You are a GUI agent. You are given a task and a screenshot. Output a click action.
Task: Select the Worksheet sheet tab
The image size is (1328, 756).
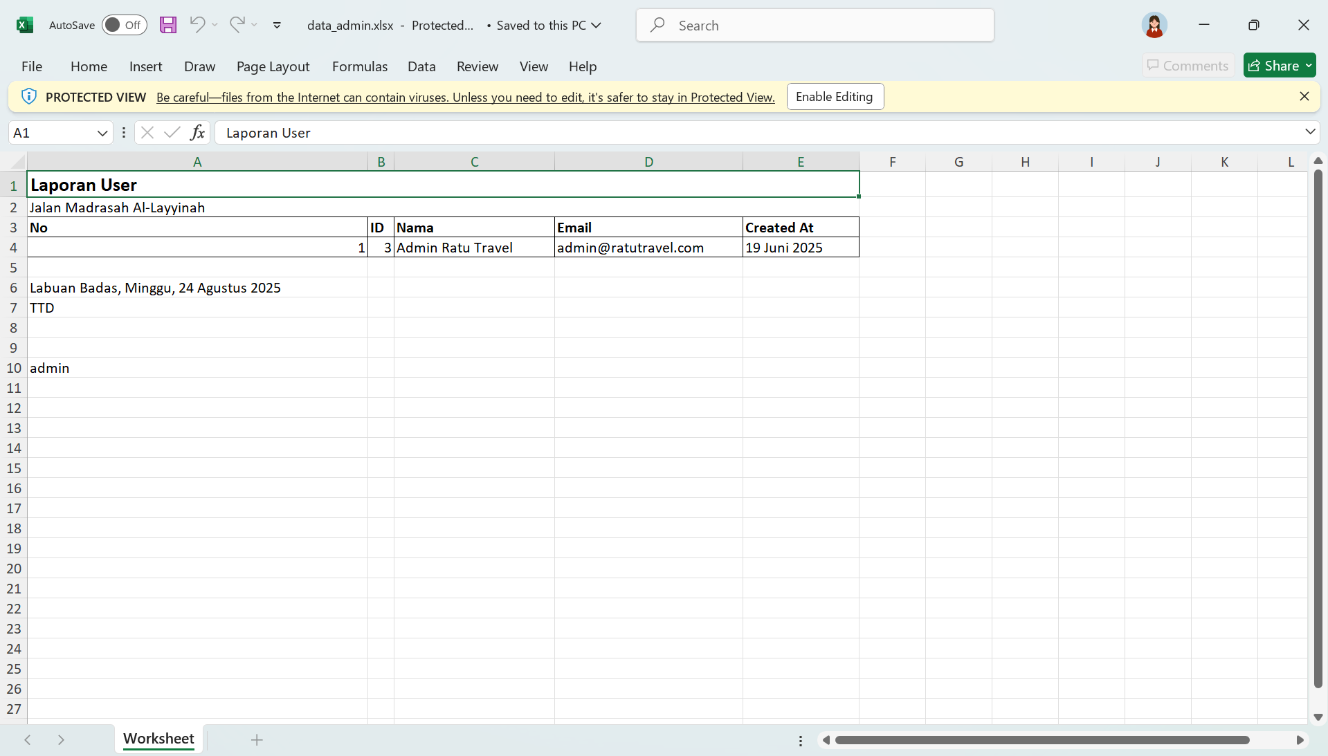tap(158, 739)
